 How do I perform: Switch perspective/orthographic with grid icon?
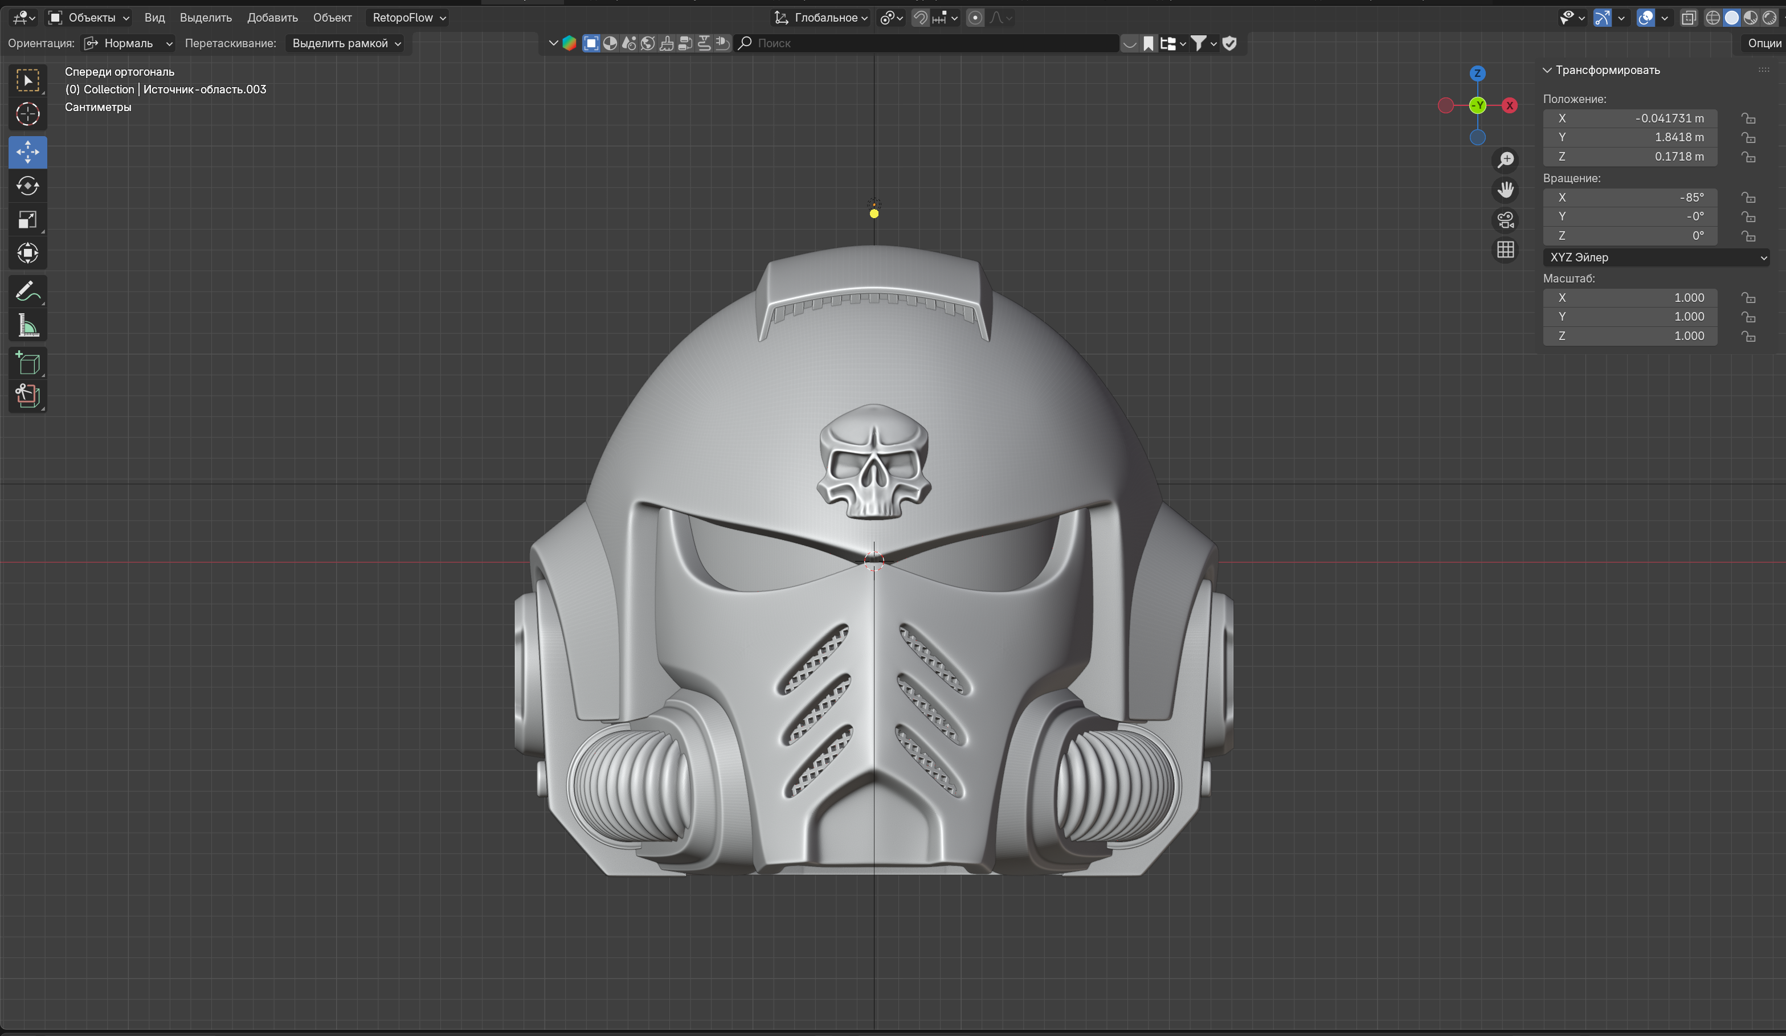1505,250
